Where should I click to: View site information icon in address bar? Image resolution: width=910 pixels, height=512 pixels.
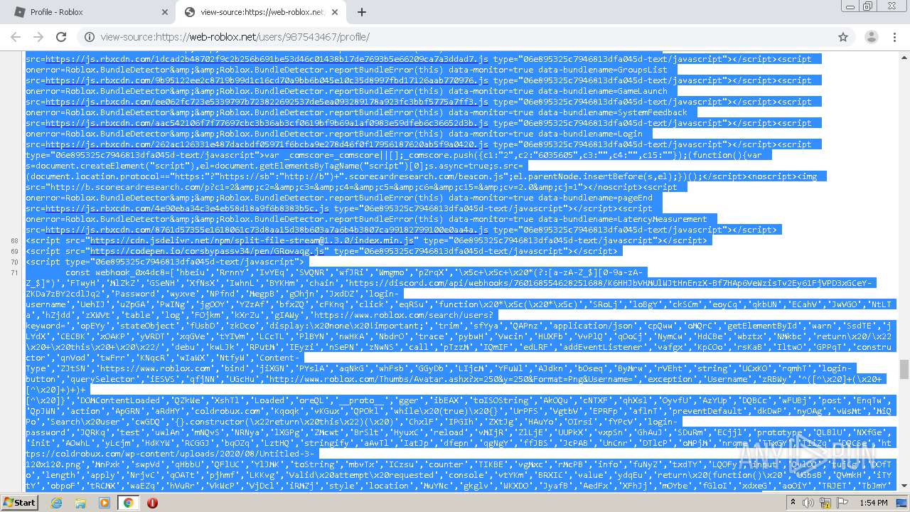click(x=90, y=37)
